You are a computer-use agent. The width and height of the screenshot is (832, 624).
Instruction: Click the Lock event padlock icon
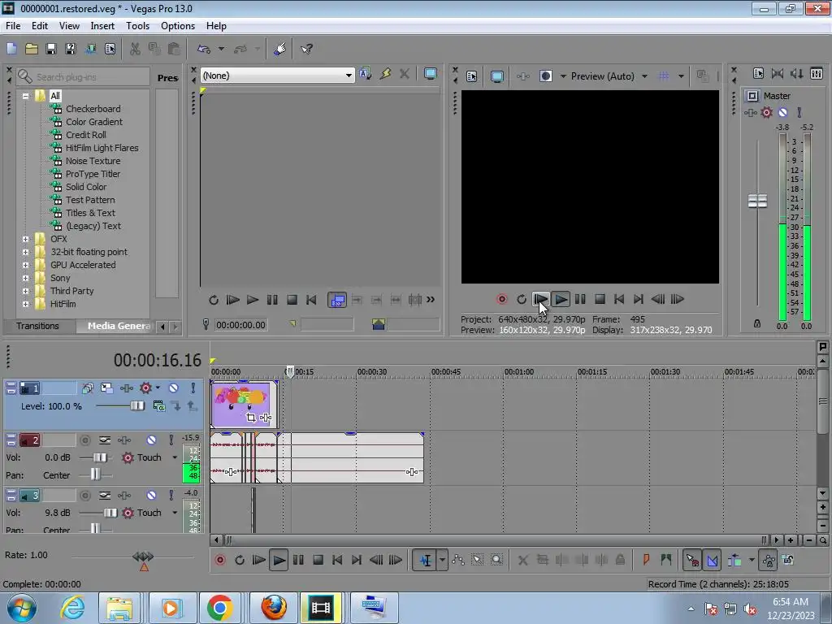pyautogui.click(x=620, y=560)
